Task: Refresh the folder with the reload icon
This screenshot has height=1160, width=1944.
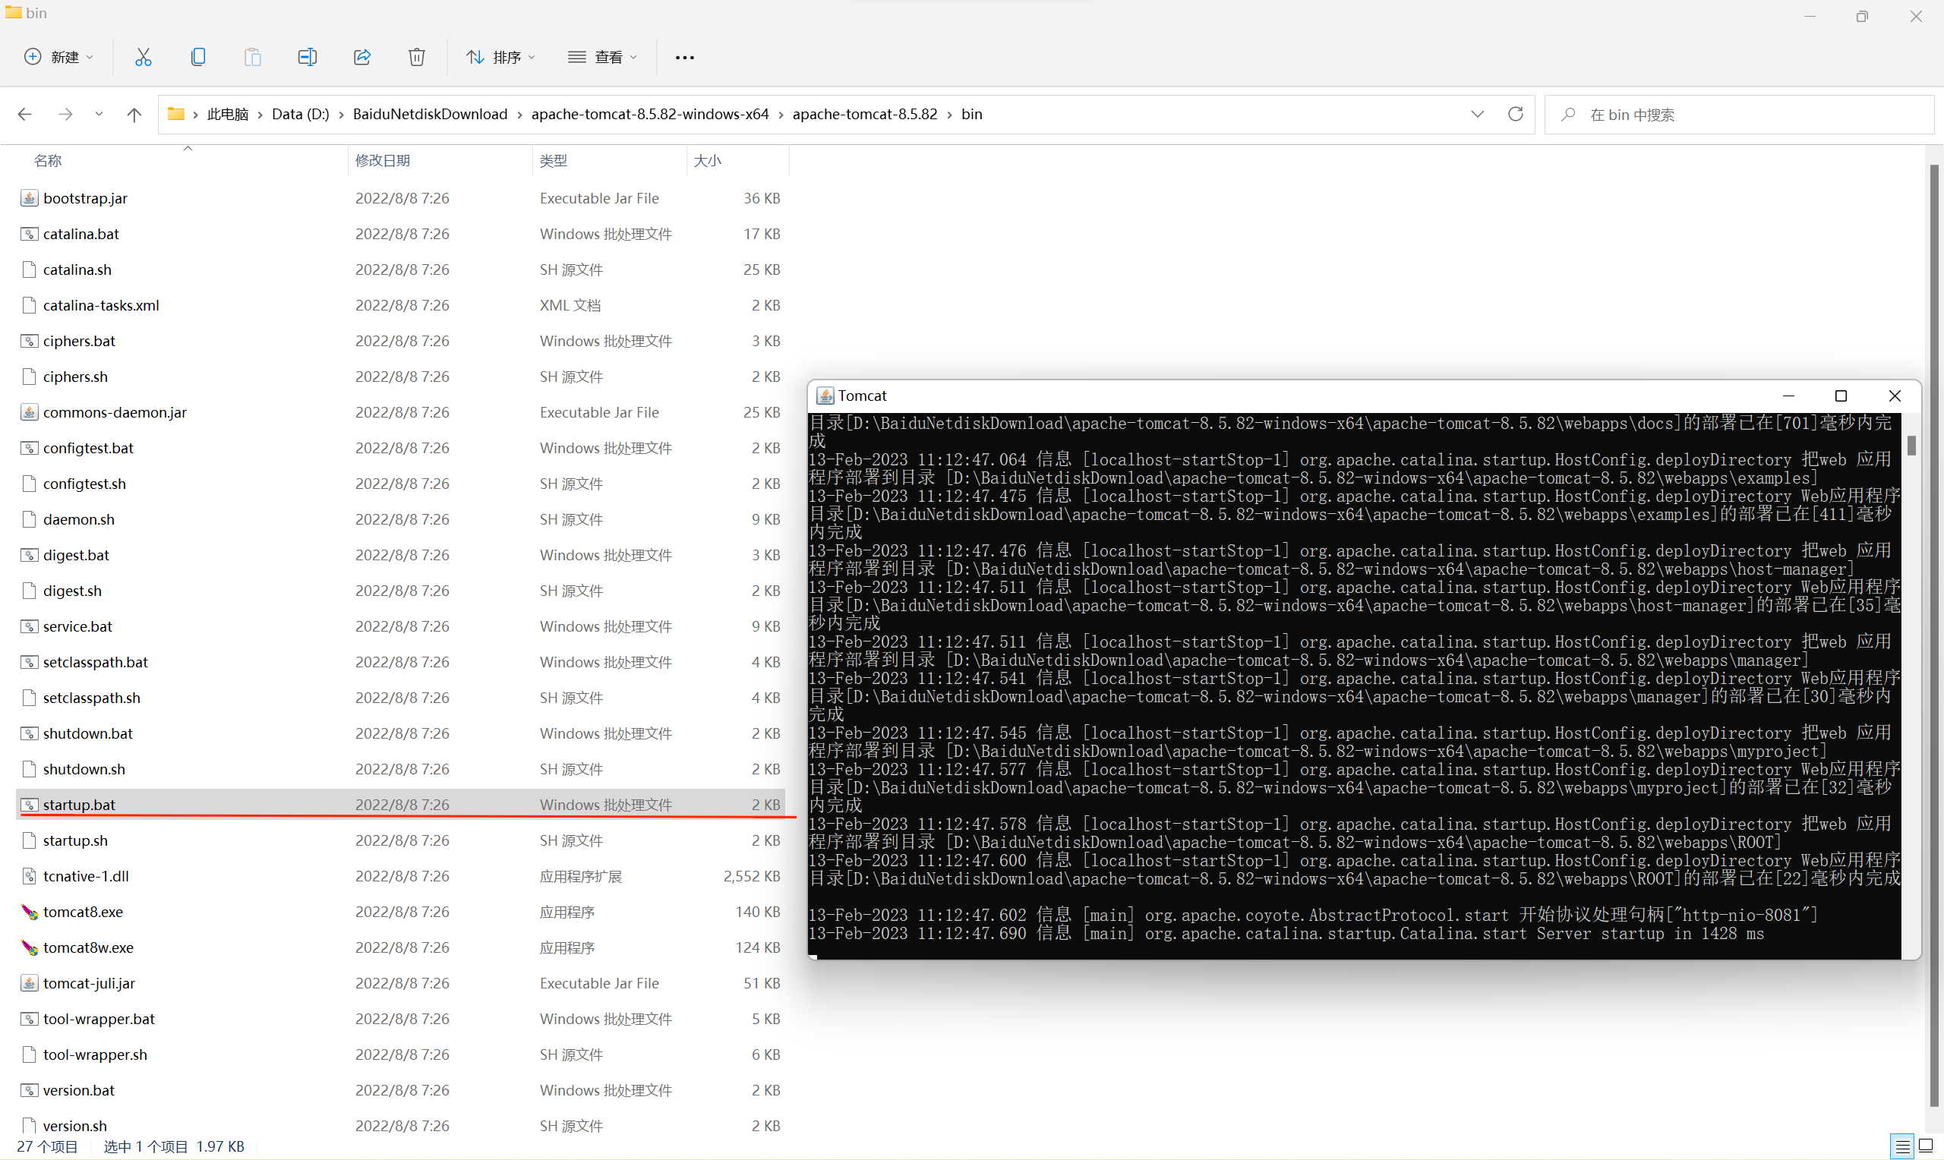Action: tap(1515, 114)
